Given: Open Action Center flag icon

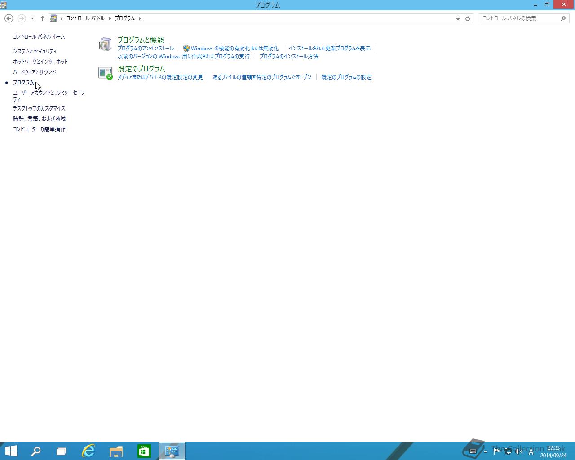Looking at the screenshot, I should 496,451.
